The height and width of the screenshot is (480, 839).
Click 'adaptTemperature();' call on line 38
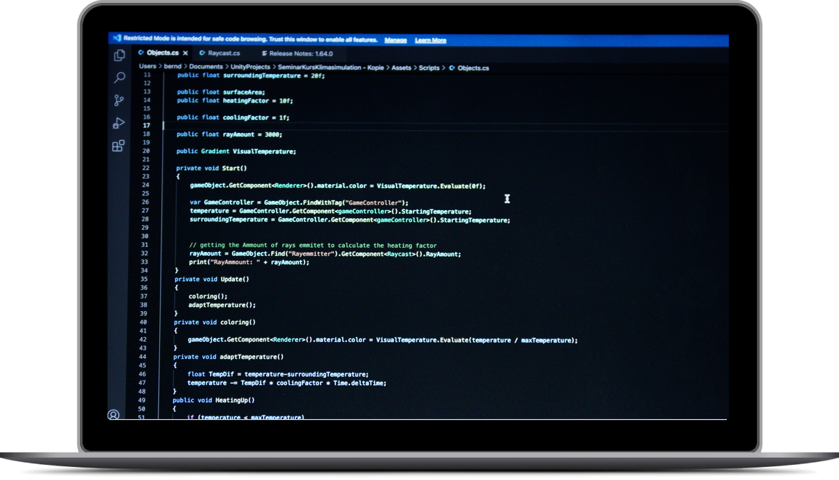(222, 305)
